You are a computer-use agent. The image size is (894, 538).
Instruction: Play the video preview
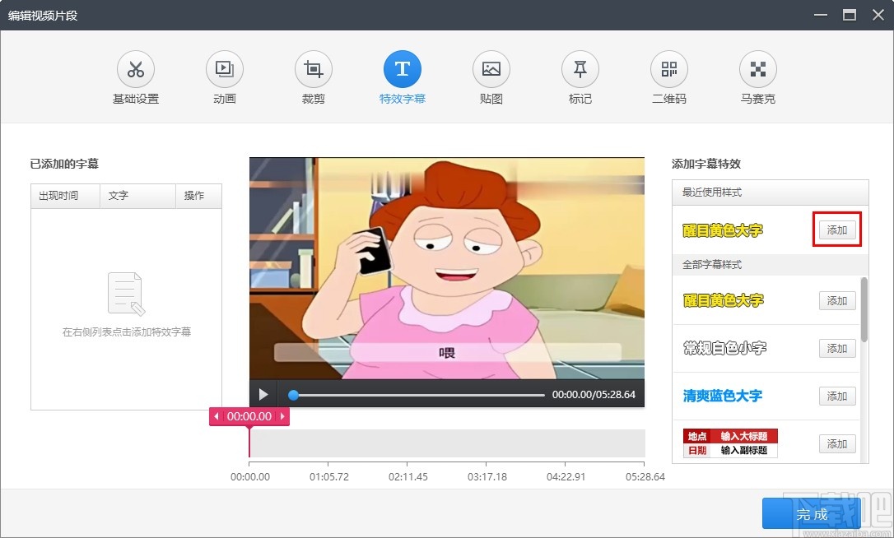coord(263,394)
